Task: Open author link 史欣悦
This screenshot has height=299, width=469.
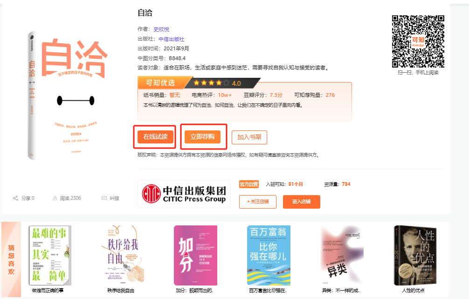Action: (161, 29)
